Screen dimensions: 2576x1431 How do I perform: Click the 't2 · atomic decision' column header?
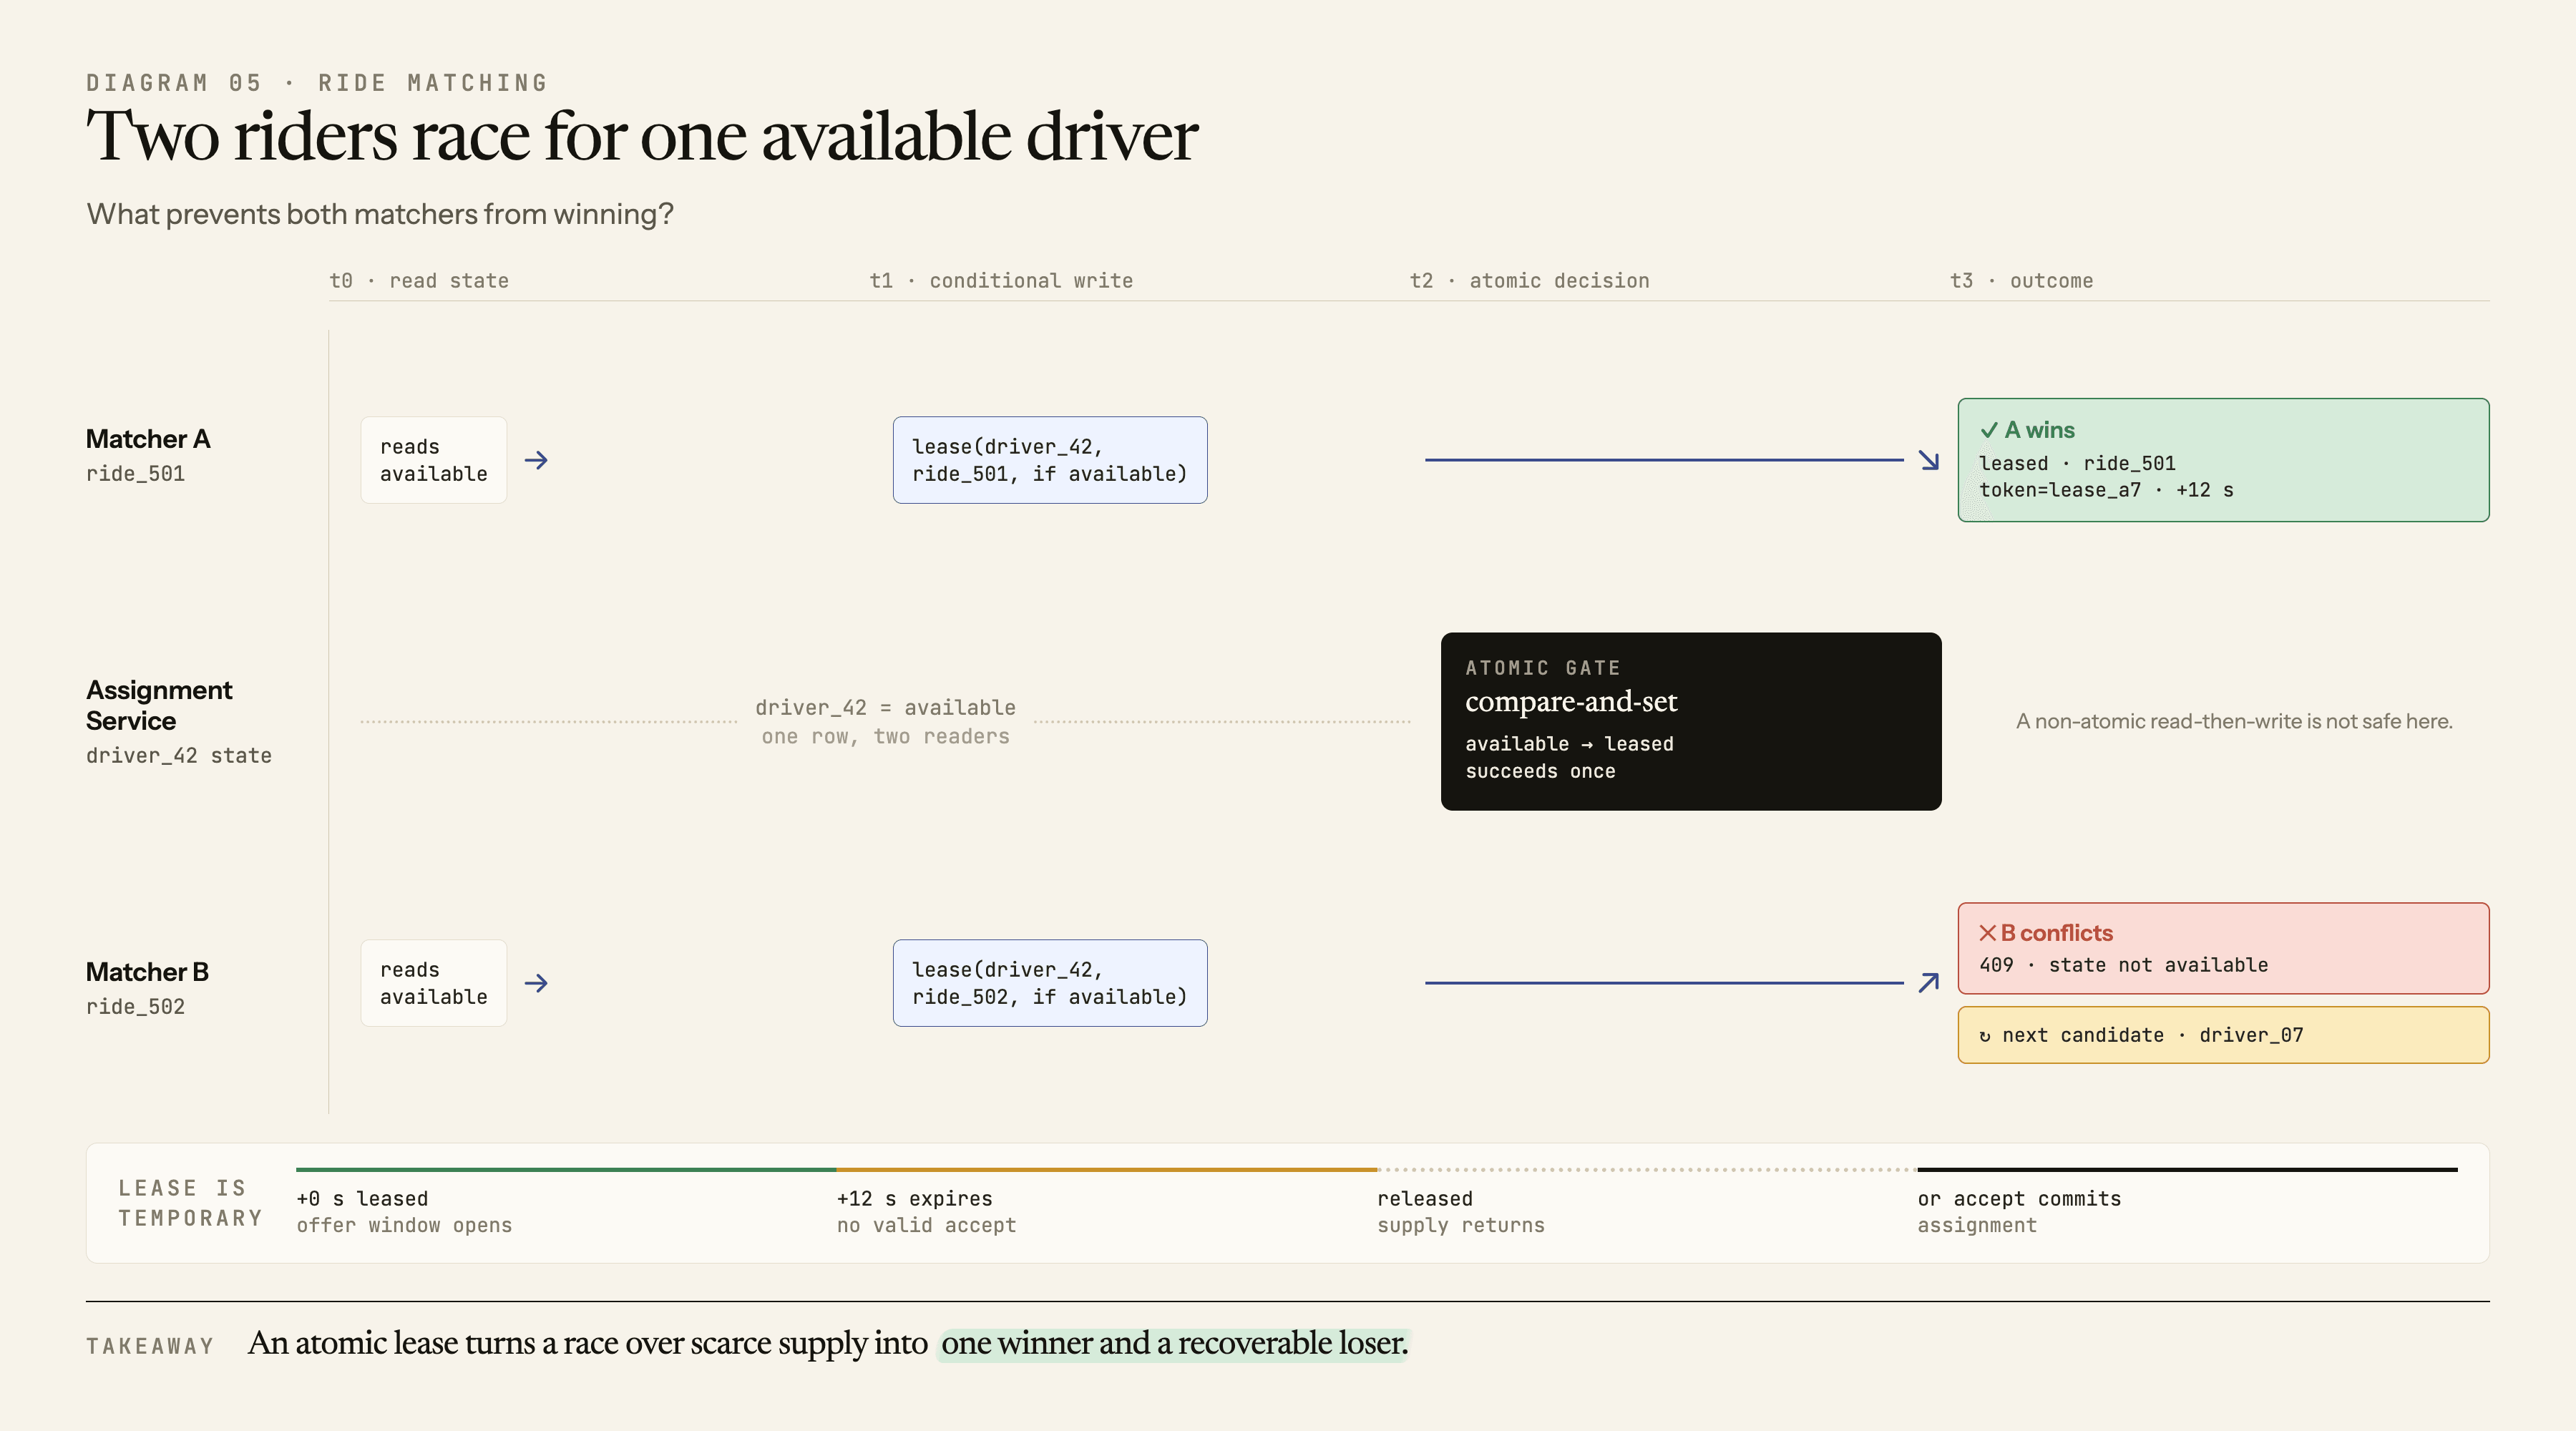tap(1530, 281)
